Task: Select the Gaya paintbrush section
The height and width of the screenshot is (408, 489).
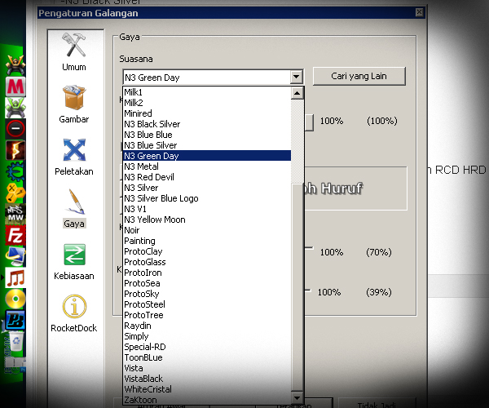Action: pos(74,209)
